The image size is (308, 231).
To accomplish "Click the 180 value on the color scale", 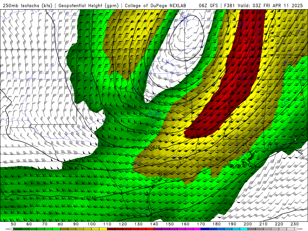I will pos(216,224).
